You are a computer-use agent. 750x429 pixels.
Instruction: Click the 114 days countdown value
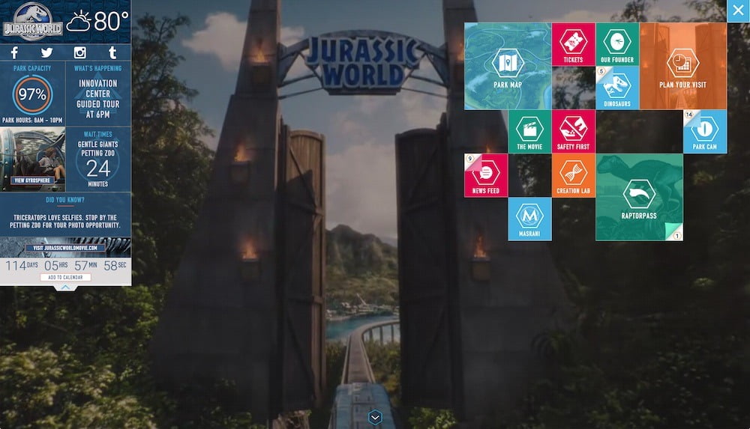pos(21,265)
